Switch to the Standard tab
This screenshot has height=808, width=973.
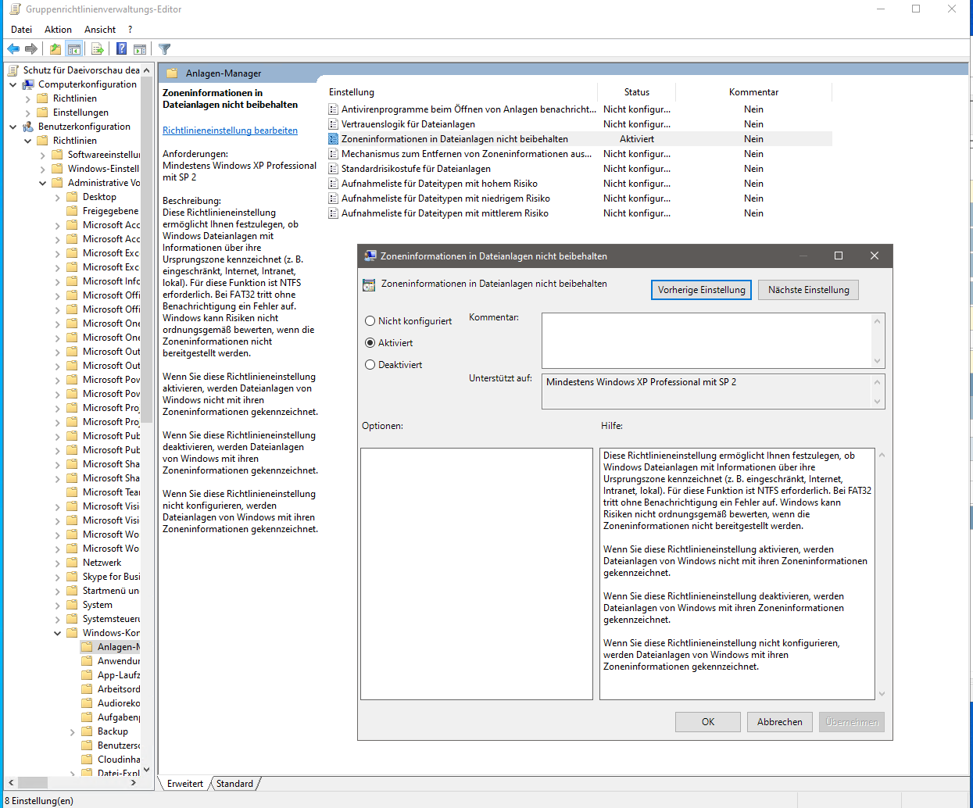pyautogui.click(x=234, y=784)
